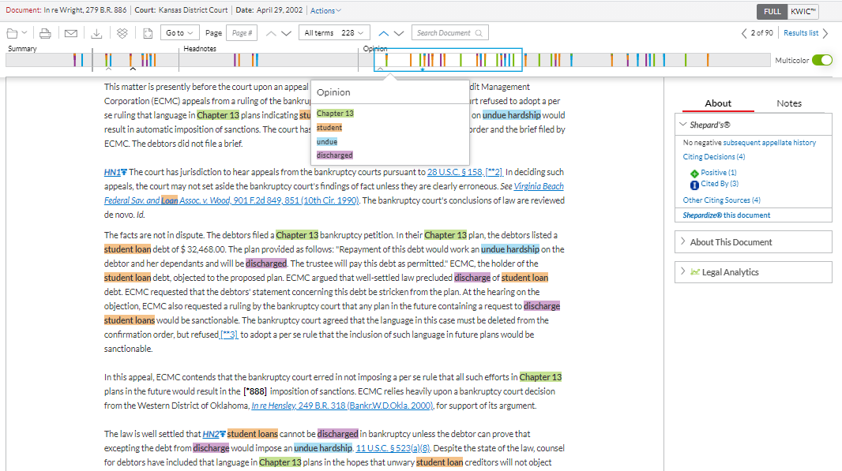This screenshot has height=471, width=842.
Task: Expand the Legal Analytics section
Action: pos(731,272)
